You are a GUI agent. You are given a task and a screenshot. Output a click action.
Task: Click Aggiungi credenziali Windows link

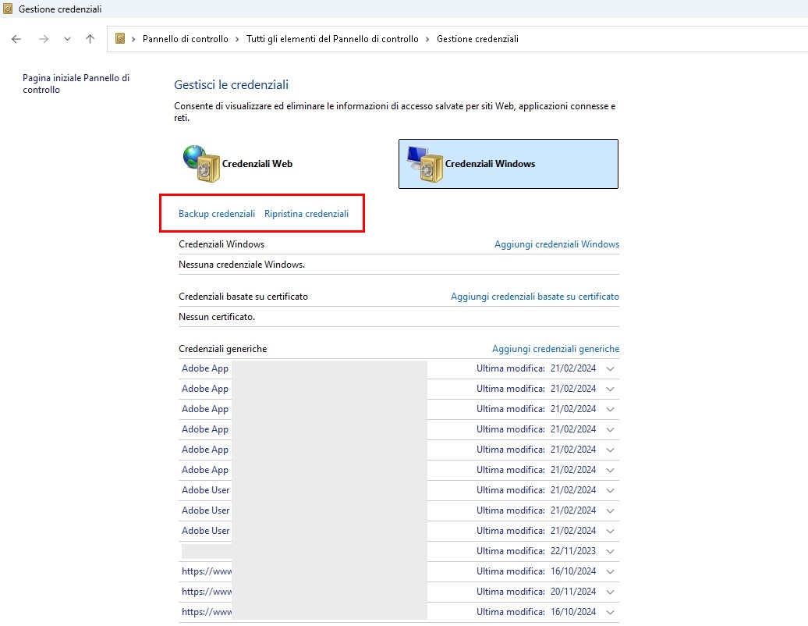coord(556,244)
